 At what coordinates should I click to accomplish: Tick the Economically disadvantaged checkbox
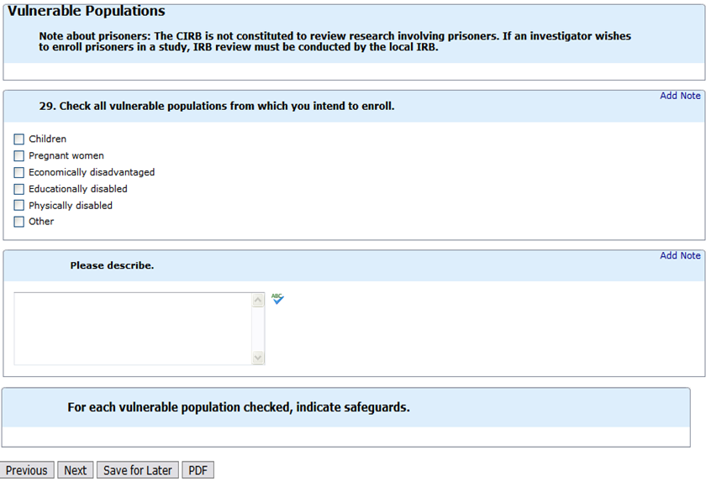coord(19,172)
